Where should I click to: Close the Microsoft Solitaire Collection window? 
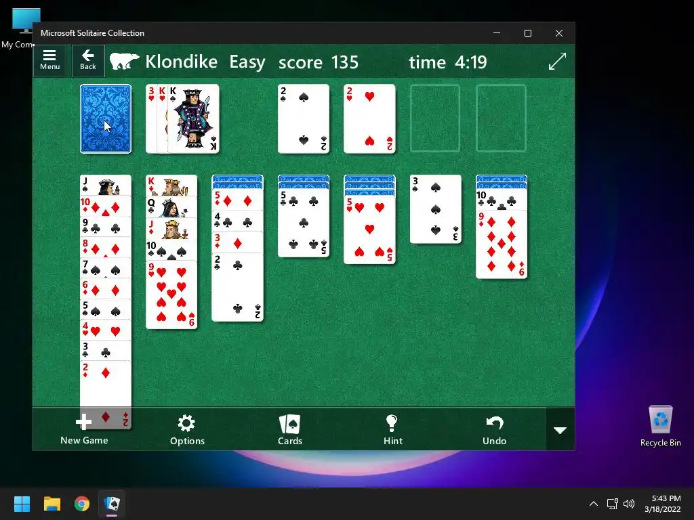[x=559, y=33]
